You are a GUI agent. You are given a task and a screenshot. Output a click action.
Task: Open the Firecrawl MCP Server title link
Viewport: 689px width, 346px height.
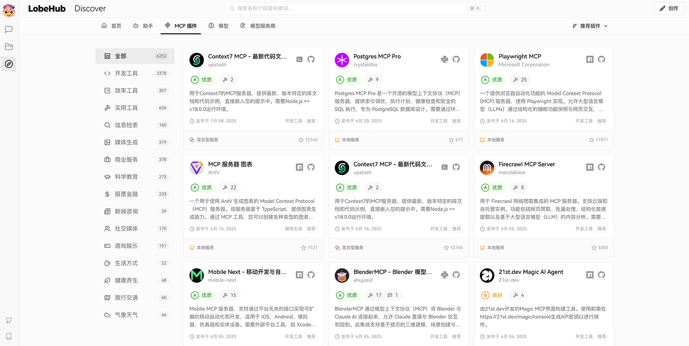527,164
